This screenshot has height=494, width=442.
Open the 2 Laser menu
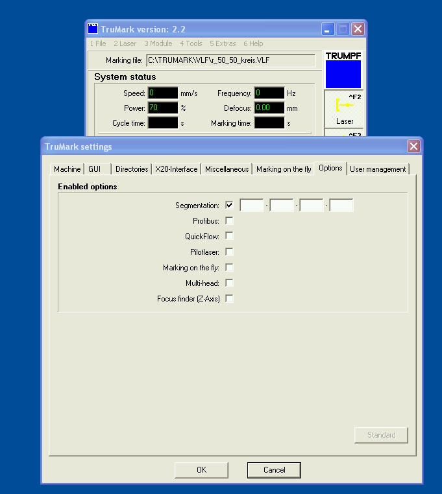125,43
